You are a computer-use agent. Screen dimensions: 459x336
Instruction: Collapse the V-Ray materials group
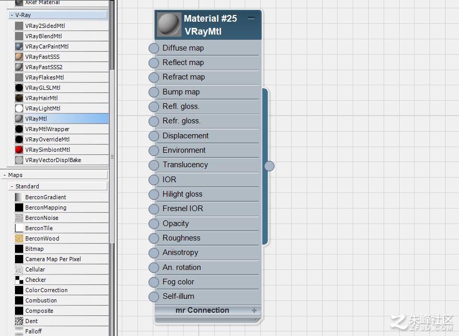point(12,15)
